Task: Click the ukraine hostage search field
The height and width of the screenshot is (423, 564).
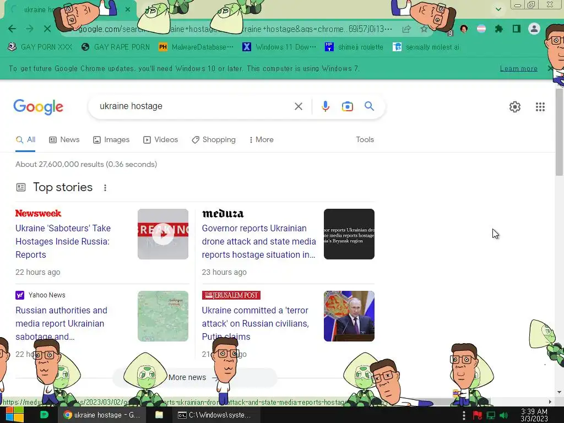Action: (194, 106)
